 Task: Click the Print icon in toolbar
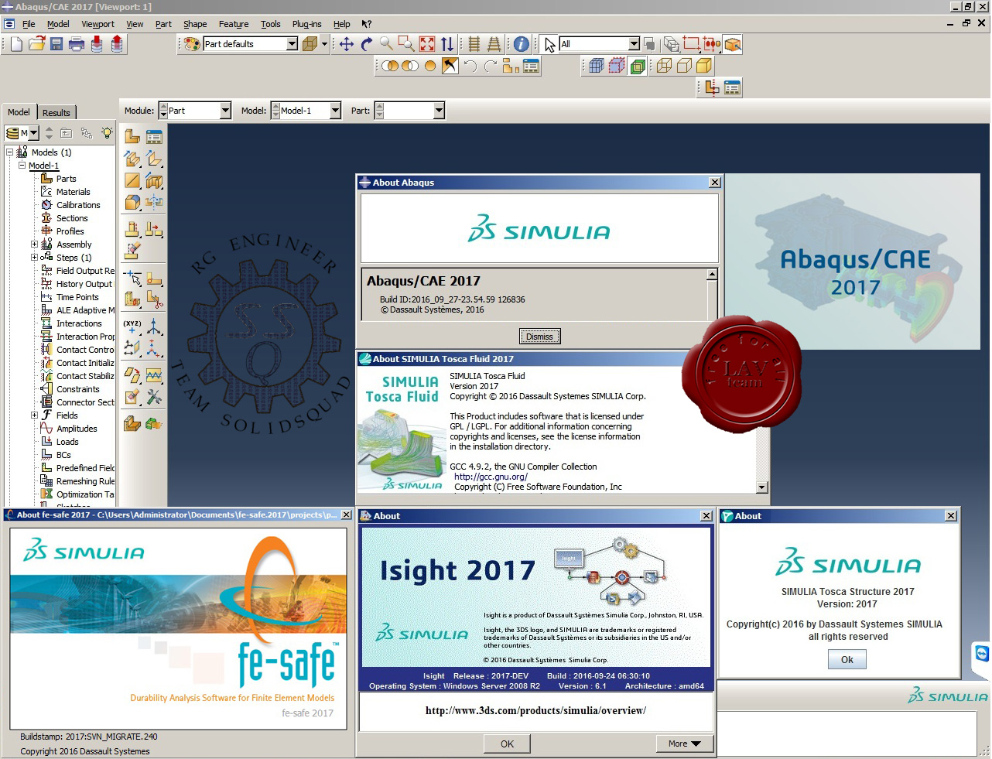coord(76,44)
